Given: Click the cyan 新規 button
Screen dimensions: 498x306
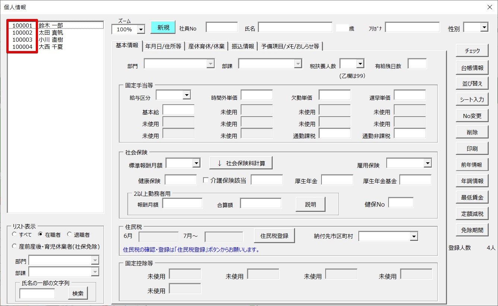Looking at the screenshot, I should coord(163,28).
